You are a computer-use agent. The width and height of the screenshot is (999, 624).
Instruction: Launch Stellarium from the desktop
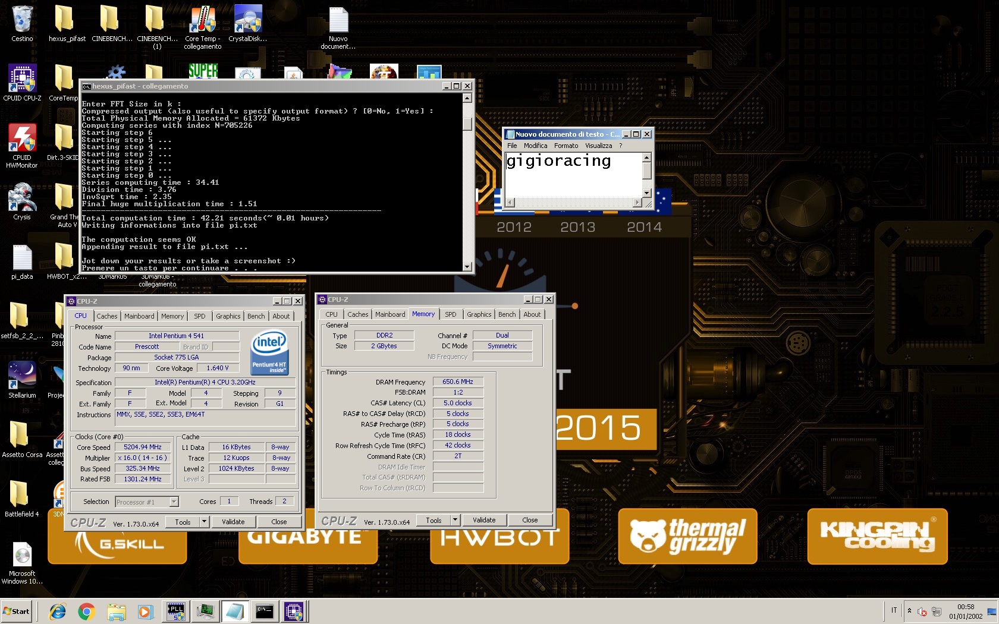coord(22,380)
